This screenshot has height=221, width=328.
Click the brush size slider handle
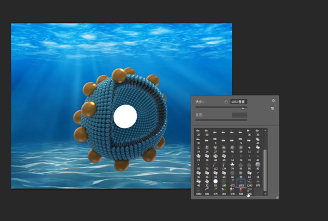click(243, 108)
